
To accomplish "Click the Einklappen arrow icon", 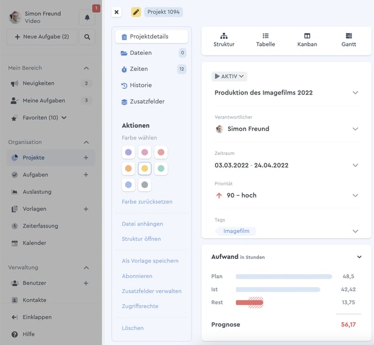I will (15, 317).
